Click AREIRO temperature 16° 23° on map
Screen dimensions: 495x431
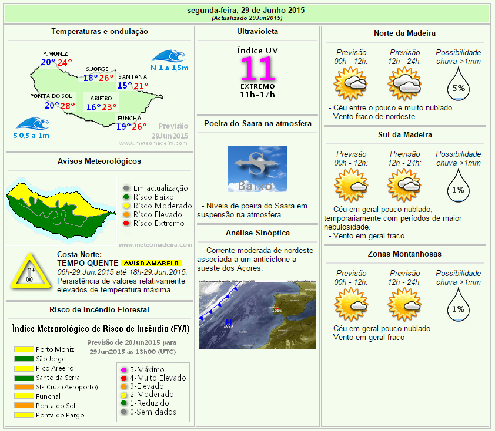pyautogui.click(x=102, y=107)
